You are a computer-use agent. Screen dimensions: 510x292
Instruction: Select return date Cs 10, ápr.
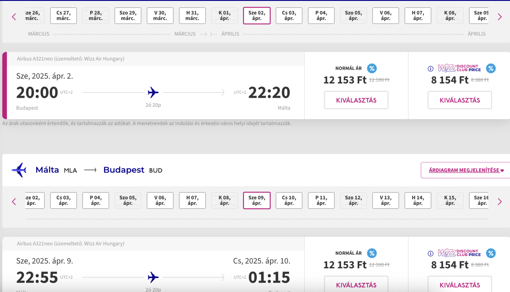click(289, 200)
